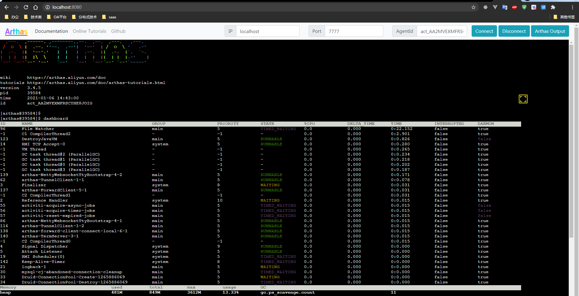Open 分布式技术 bookmark folder

(84, 17)
